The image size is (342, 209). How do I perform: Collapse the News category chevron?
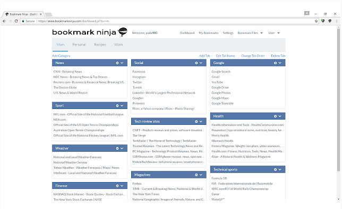[x=122, y=63]
